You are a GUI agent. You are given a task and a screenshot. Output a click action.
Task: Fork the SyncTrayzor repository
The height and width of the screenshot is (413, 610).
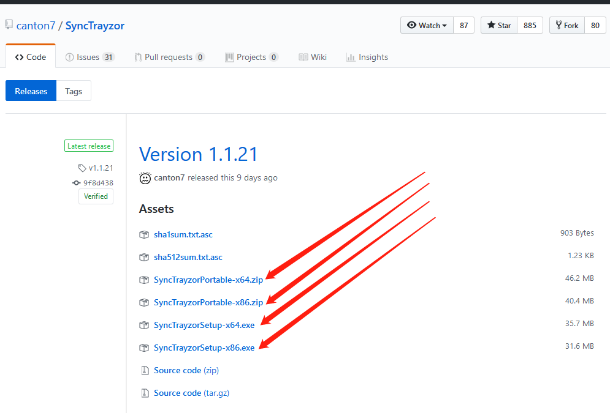(567, 25)
